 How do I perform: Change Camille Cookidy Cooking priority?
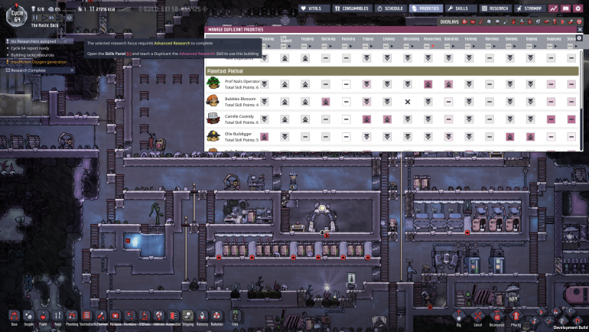pyautogui.click(x=387, y=119)
